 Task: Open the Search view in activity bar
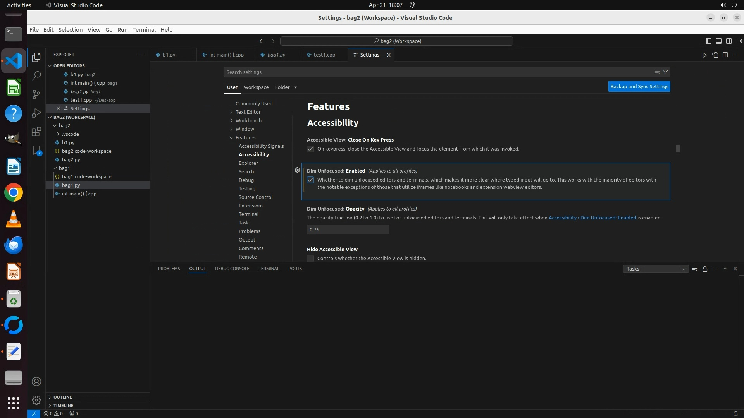36,75
